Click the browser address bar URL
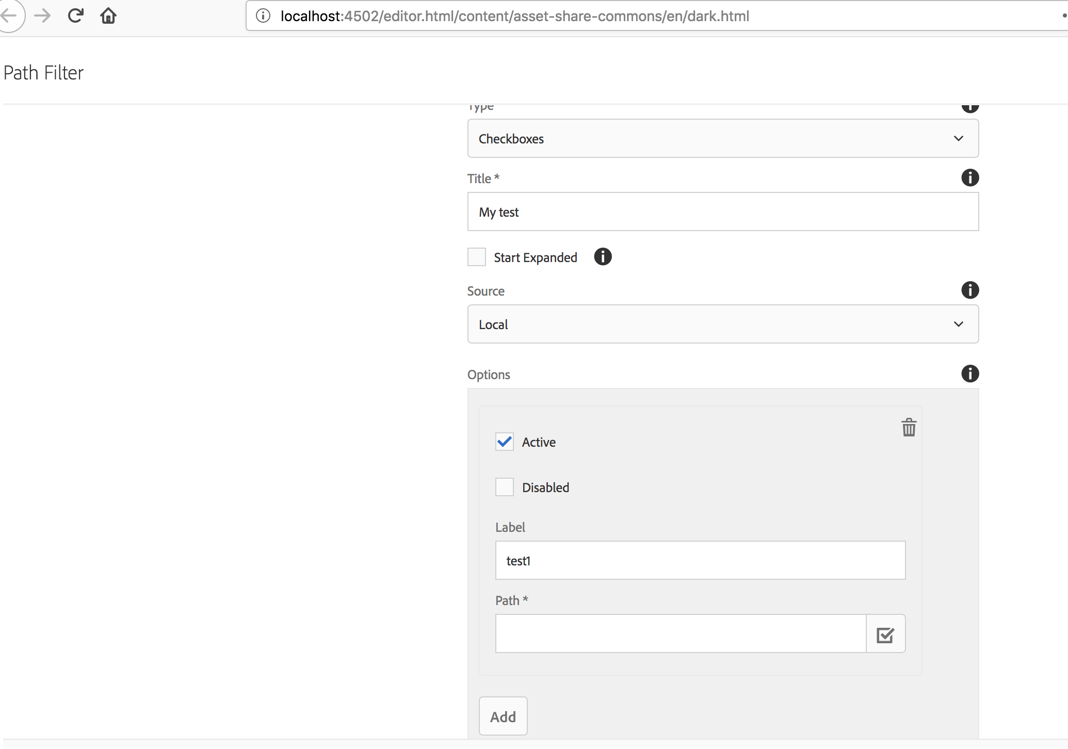1068x749 pixels. point(514,16)
